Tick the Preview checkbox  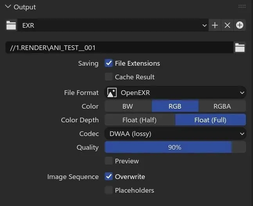point(109,161)
